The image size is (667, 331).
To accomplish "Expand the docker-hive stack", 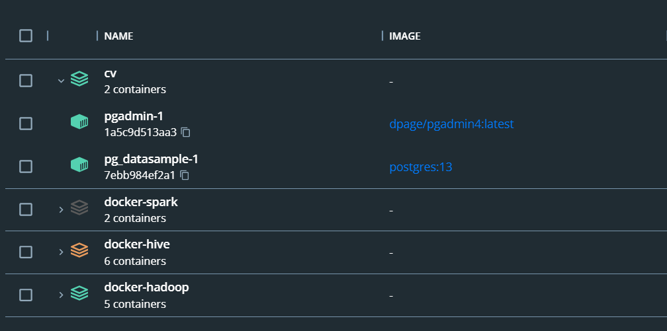I will pos(61,252).
